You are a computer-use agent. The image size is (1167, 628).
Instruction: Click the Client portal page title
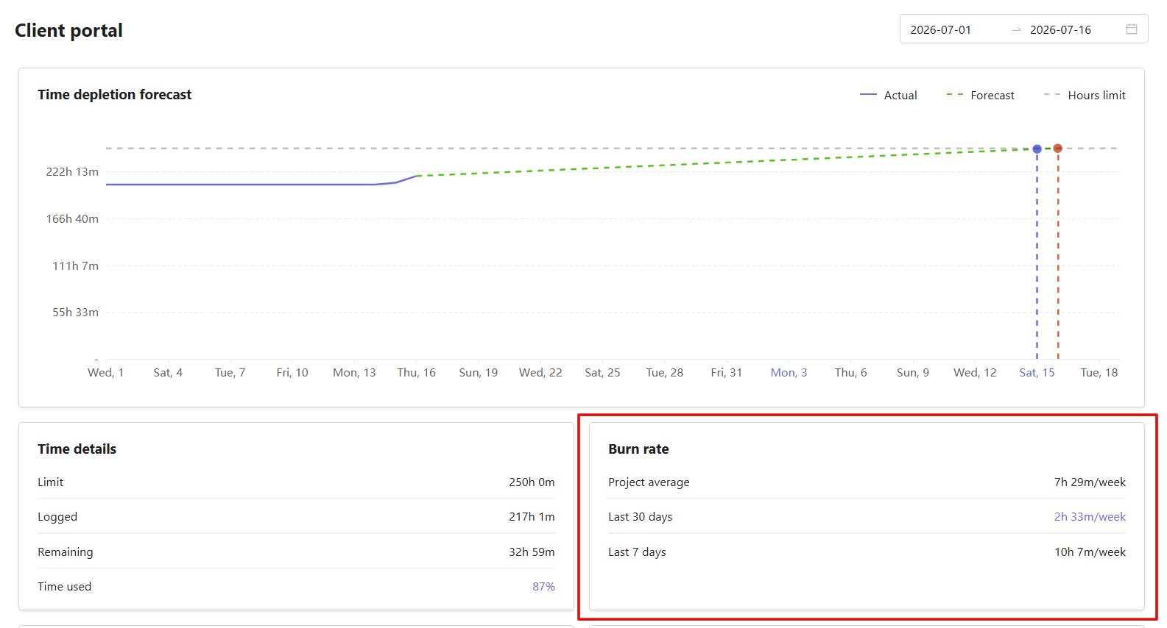pos(68,31)
